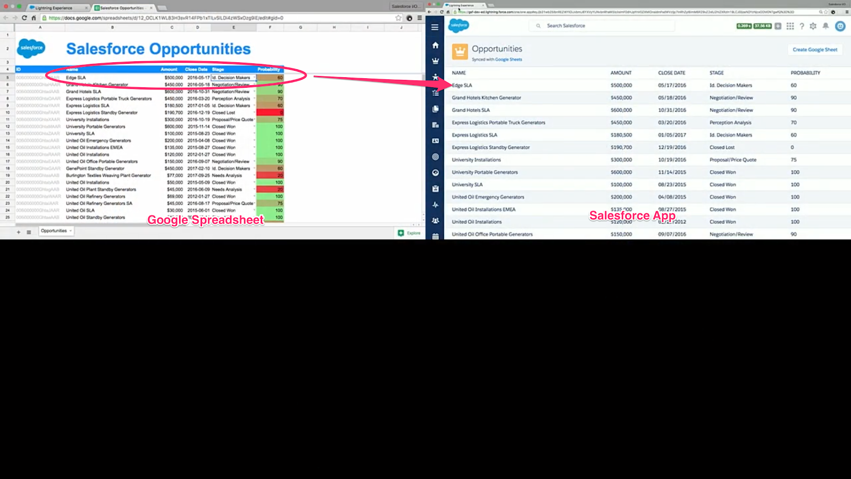The width and height of the screenshot is (851, 479).
Task: Click Salesforce cloud logo in app header
Action: click(x=459, y=25)
